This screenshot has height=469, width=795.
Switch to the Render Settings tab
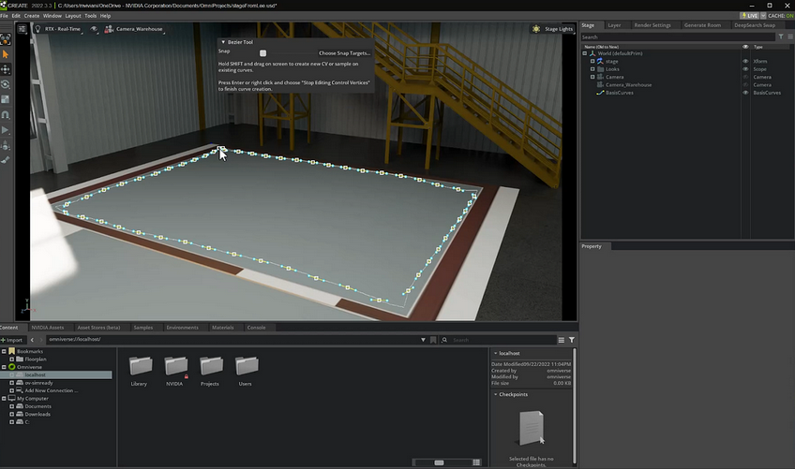click(652, 25)
